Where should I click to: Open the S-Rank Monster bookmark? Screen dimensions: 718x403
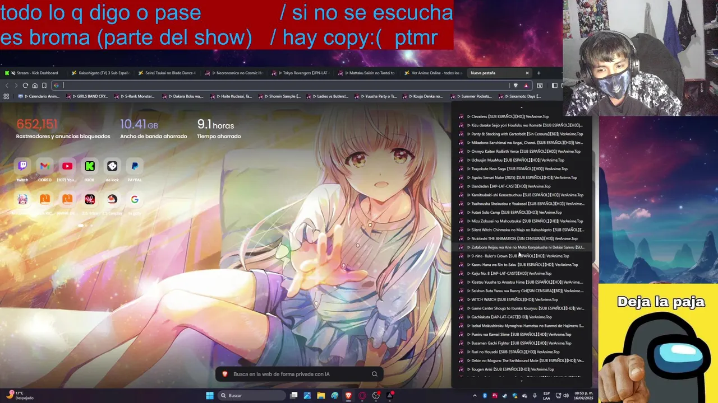point(135,96)
